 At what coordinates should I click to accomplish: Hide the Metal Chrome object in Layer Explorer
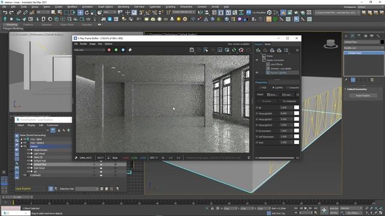[x=28, y=150]
